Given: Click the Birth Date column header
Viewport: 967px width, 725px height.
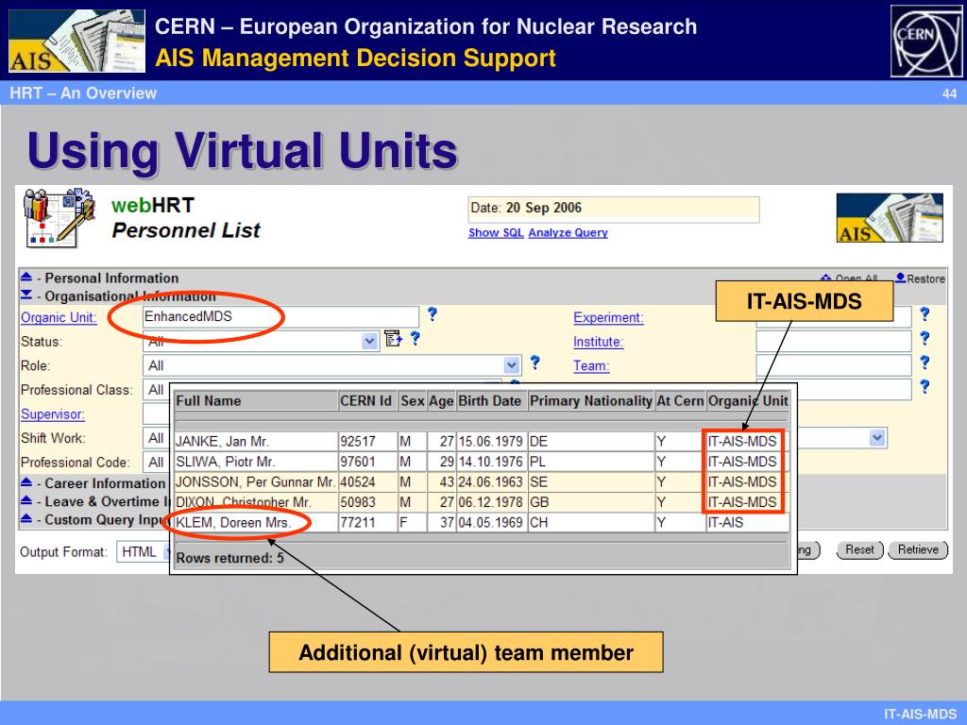Looking at the screenshot, I should [x=491, y=400].
